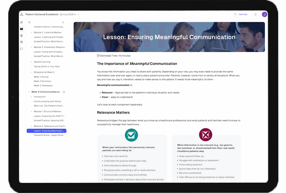Click the clock icon beside Estimated Time

[x=98, y=56]
